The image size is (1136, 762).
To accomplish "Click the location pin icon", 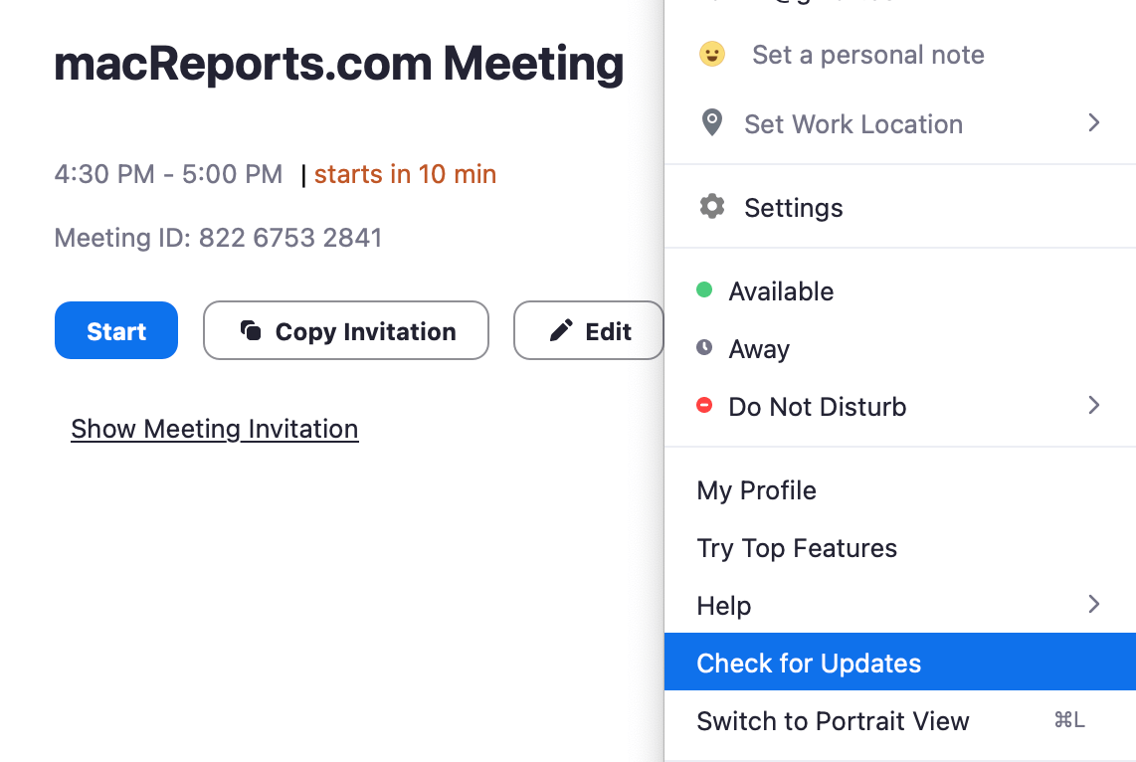I will [712, 123].
